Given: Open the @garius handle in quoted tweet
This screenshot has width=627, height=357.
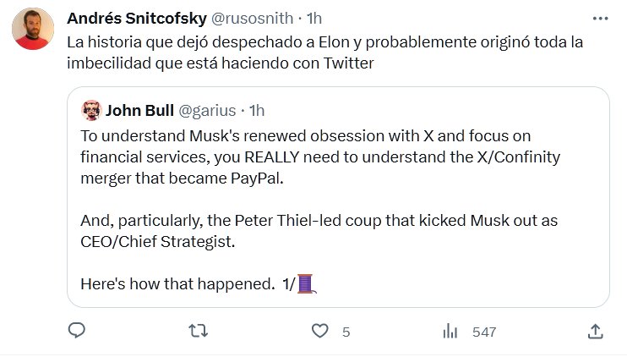Looking at the screenshot, I should 206,110.
